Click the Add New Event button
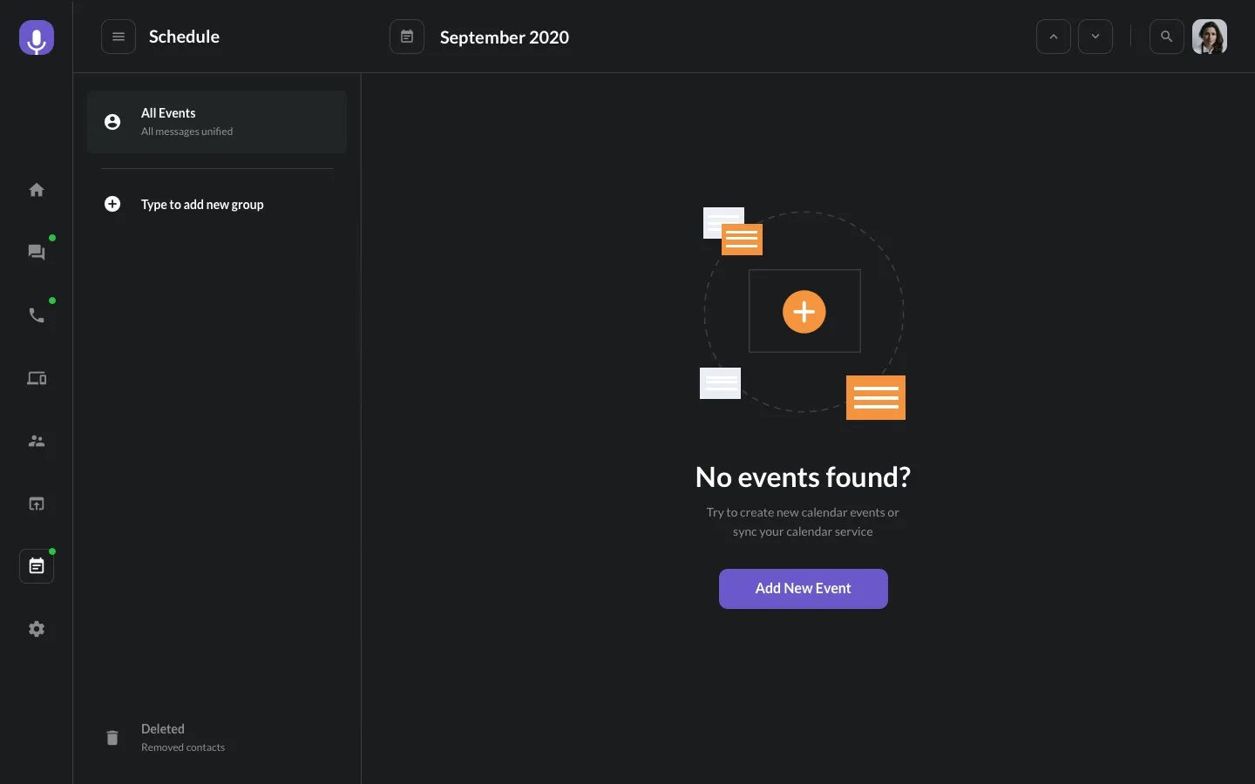1255x784 pixels. [x=804, y=589]
